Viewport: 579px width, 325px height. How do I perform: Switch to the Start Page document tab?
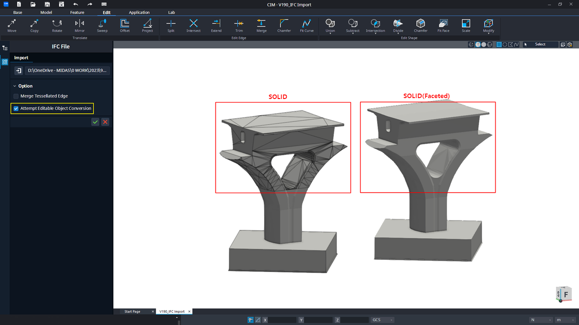[x=132, y=312]
